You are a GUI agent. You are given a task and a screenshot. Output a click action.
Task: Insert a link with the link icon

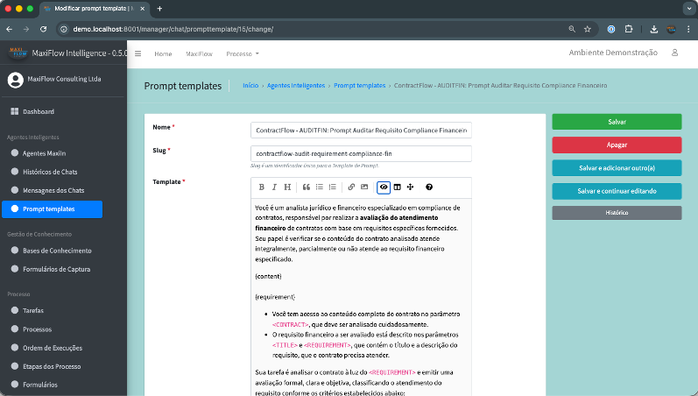pos(351,187)
